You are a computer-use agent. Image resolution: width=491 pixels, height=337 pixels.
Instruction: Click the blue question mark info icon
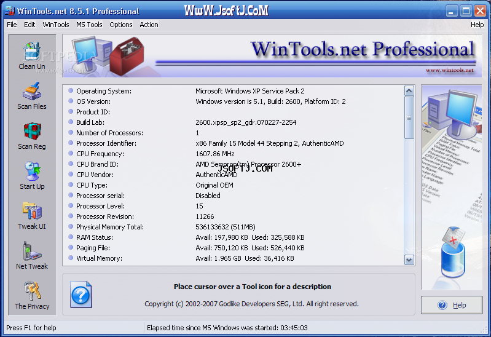click(81, 295)
